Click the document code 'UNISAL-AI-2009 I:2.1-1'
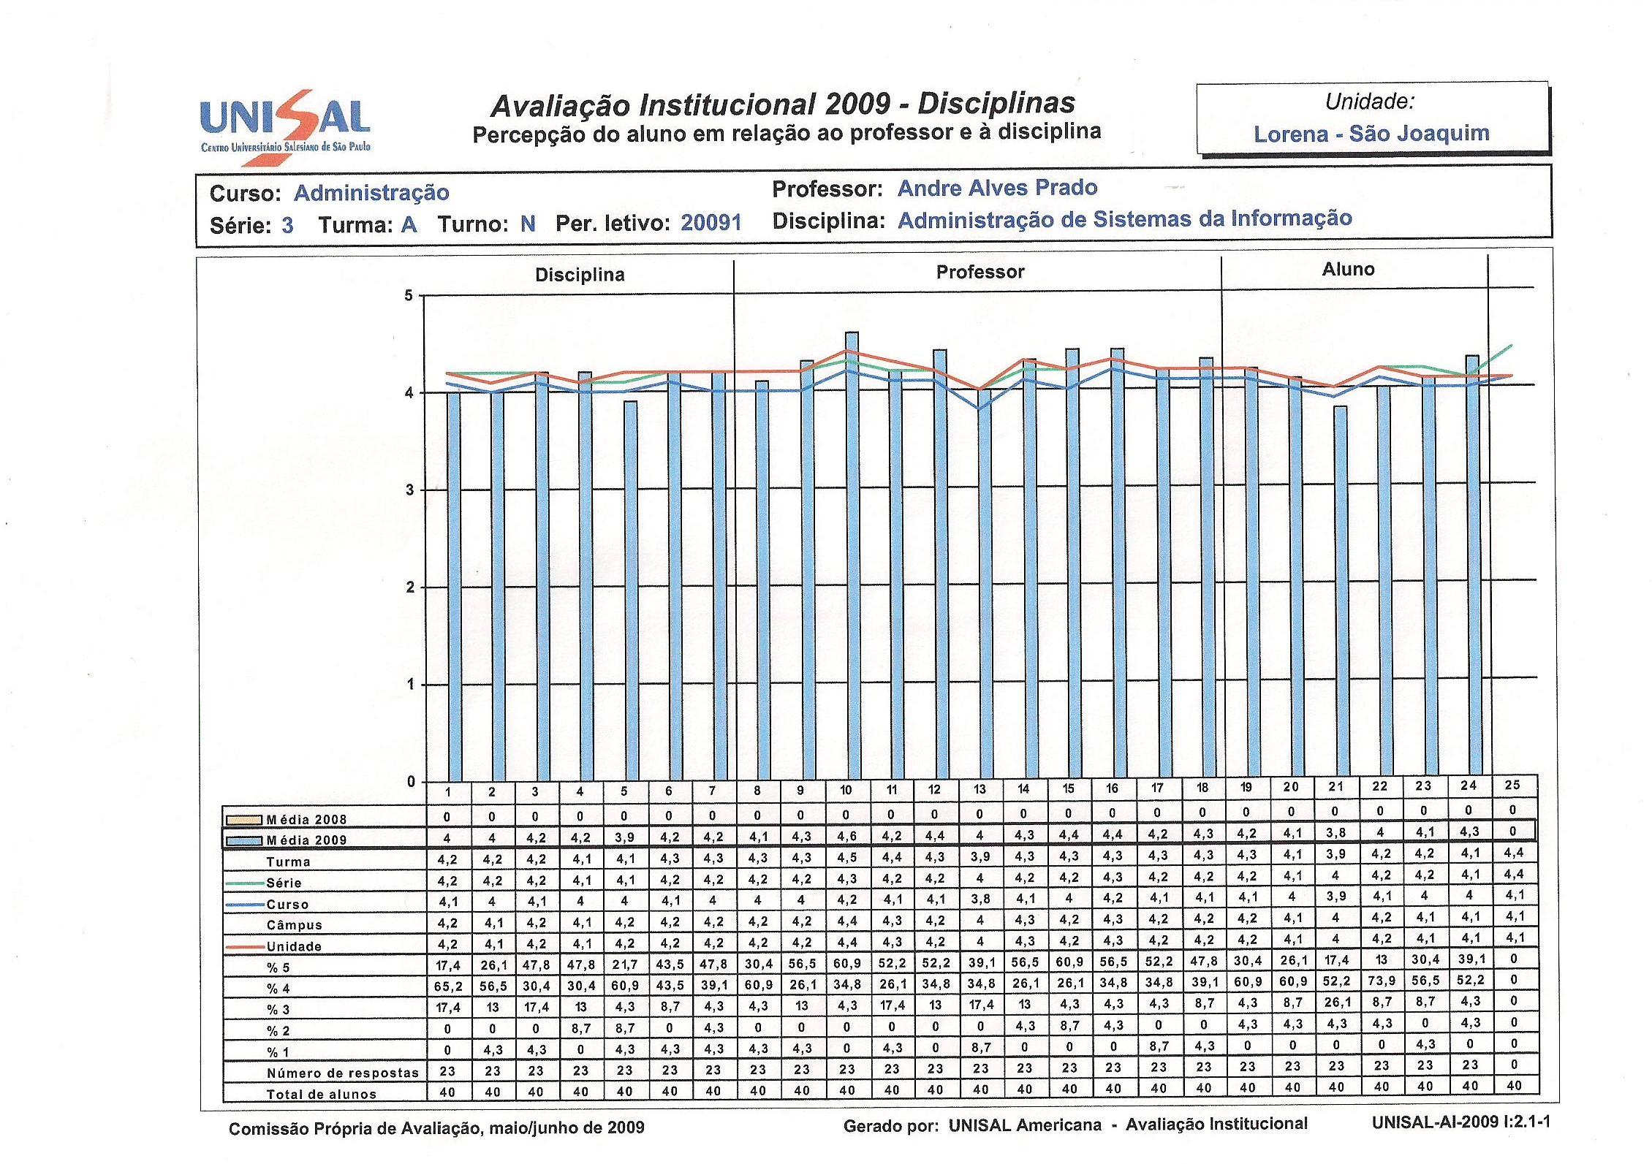Image resolution: width=1652 pixels, height=1164 pixels. pyautogui.click(x=1460, y=1122)
